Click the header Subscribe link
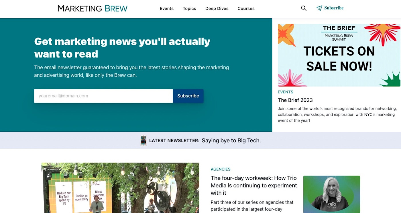This screenshot has width=401, height=213. [x=334, y=8]
